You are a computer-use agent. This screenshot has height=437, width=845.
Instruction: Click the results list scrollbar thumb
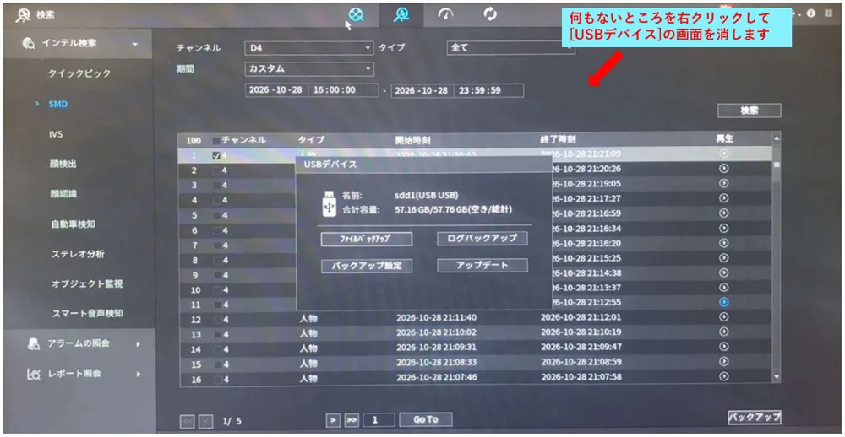click(777, 165)
